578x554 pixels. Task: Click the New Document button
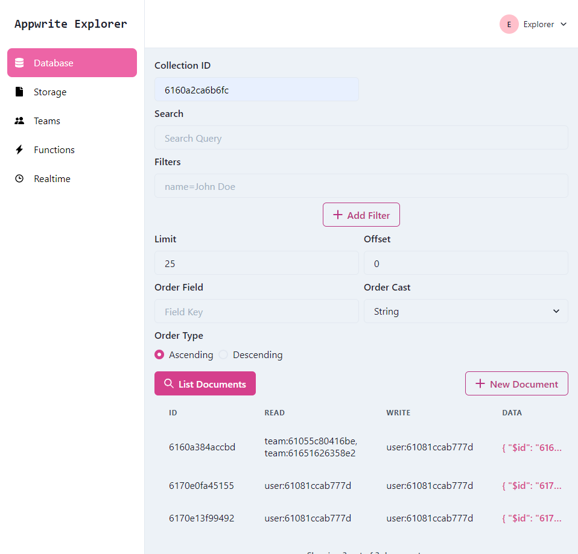pos(516,383)
